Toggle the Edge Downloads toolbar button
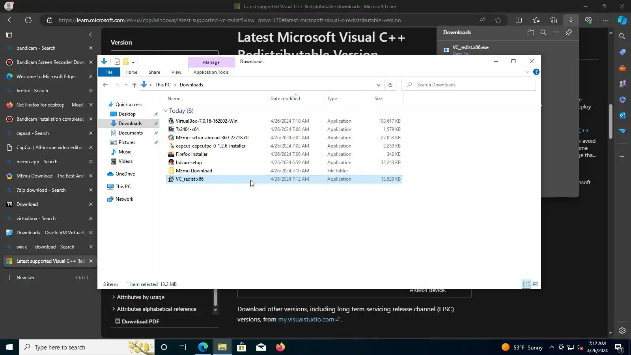The height and width of the screenshot is (355, 631). tap(571, 20)
